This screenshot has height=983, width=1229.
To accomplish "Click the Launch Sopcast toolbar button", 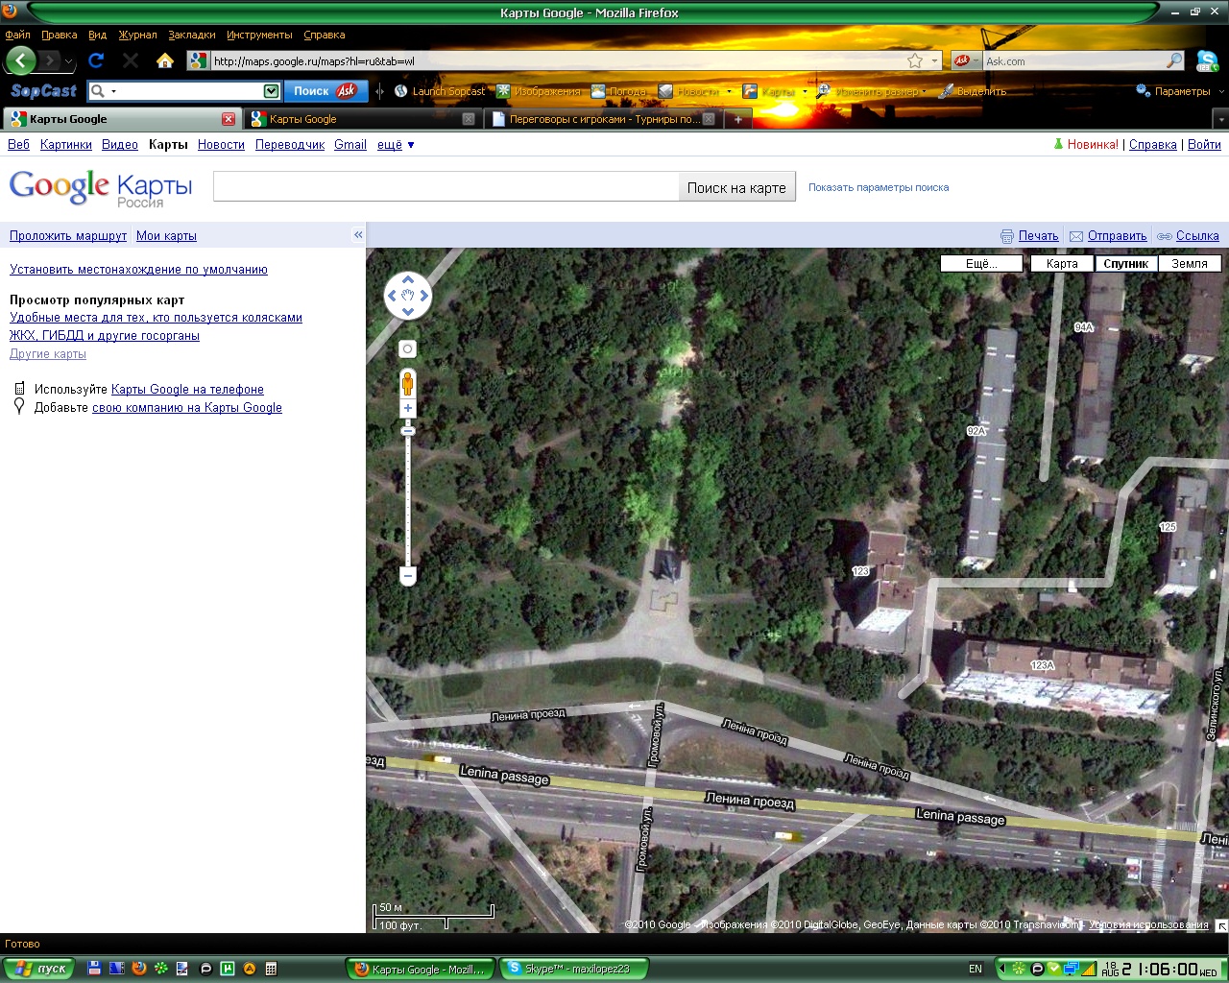I will 440,91.
